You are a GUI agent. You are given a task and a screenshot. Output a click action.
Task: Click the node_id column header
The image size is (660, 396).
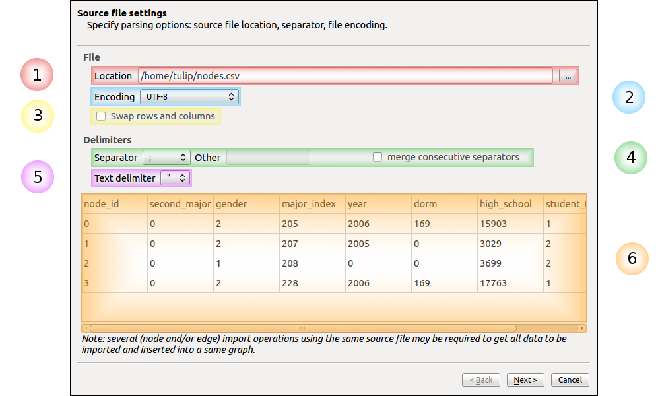click(x=114, y=204)
